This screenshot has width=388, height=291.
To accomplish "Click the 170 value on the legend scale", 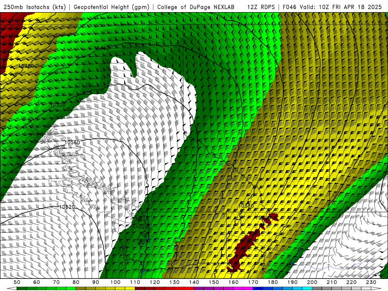I will tap(253, 282).
